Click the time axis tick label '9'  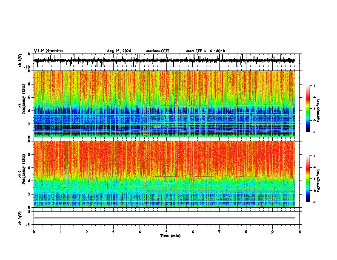pos(272,232)
